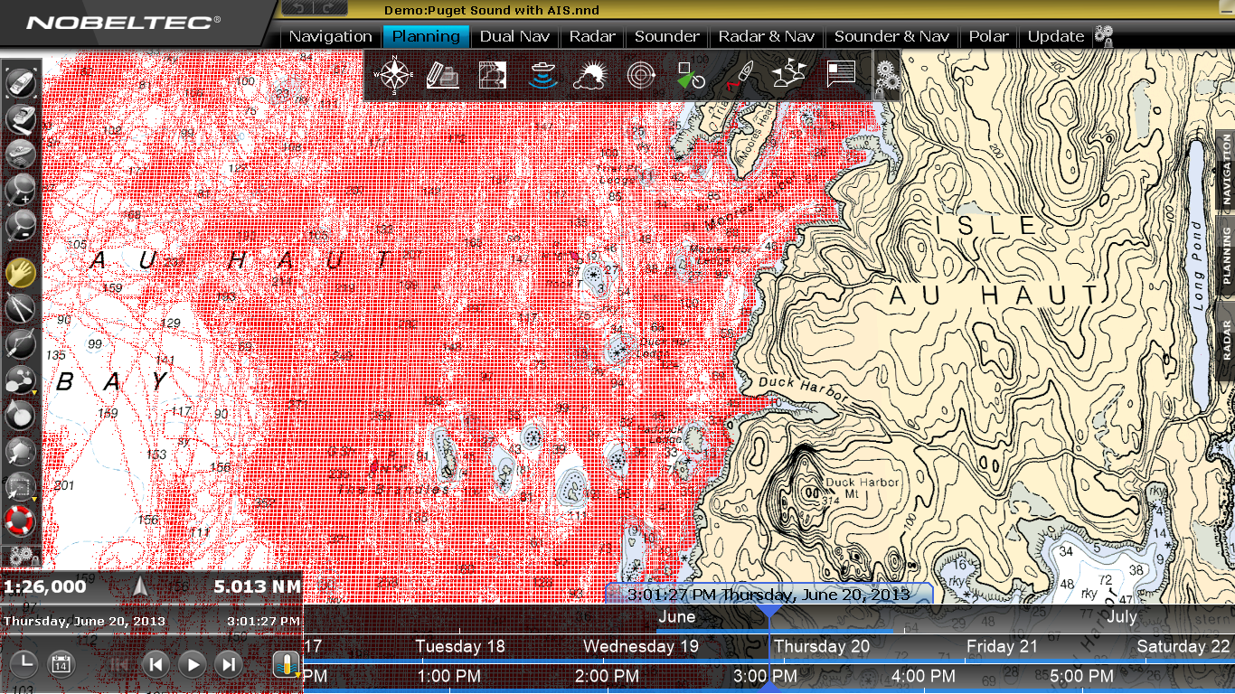Toggle the AIS target display icon
This screenshot has height=694, width=1235.
coord(691,75)
